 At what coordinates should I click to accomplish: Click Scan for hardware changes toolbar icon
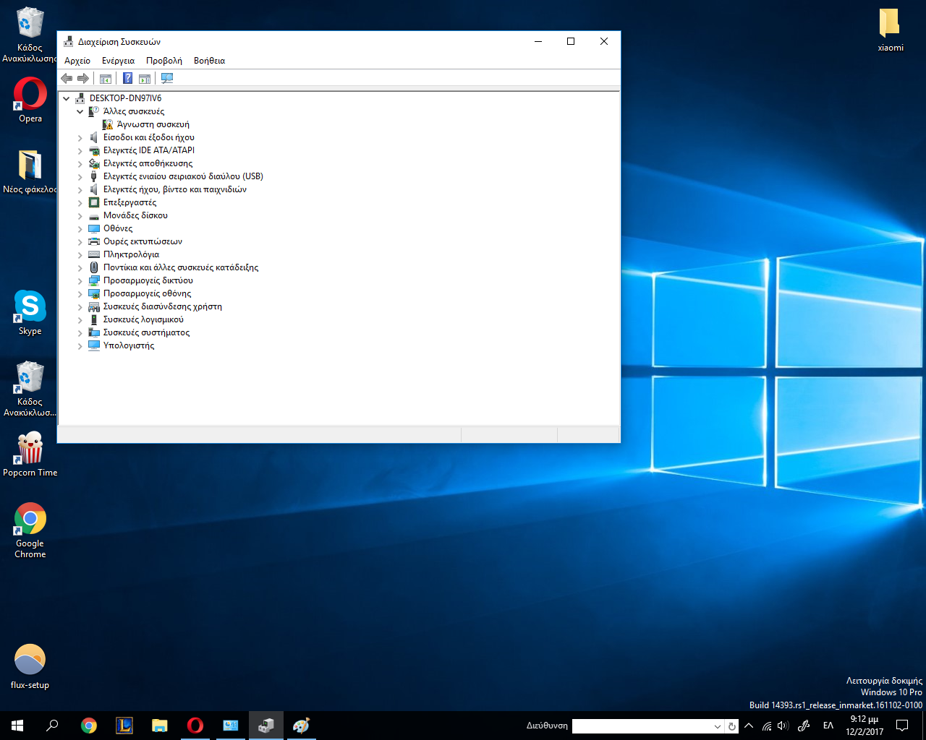tap(167, 78)
